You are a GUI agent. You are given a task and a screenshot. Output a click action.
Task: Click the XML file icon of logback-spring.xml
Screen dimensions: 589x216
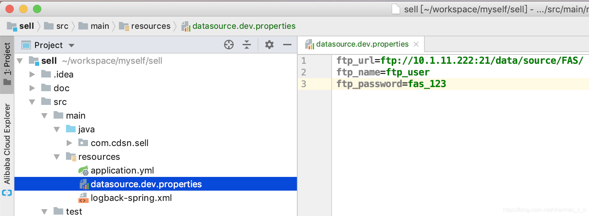[x=83, y=198]
